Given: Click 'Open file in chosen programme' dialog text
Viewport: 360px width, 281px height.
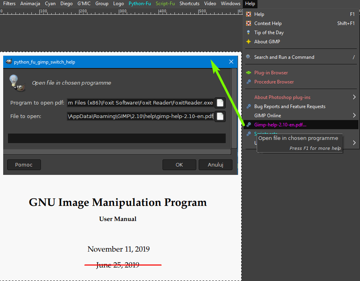Looking at the screenshot, I should point(72,83).
